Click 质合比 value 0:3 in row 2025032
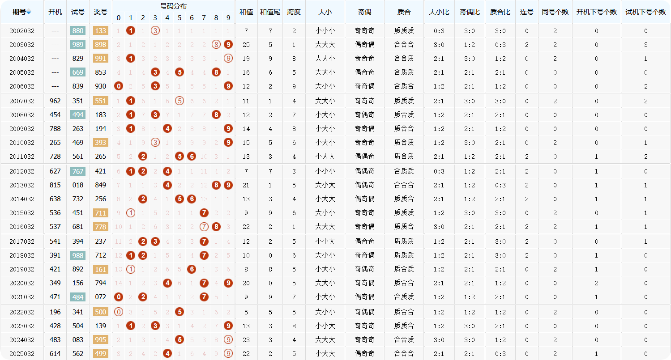This screenshot has height=360, width=671. coord(500,354)
